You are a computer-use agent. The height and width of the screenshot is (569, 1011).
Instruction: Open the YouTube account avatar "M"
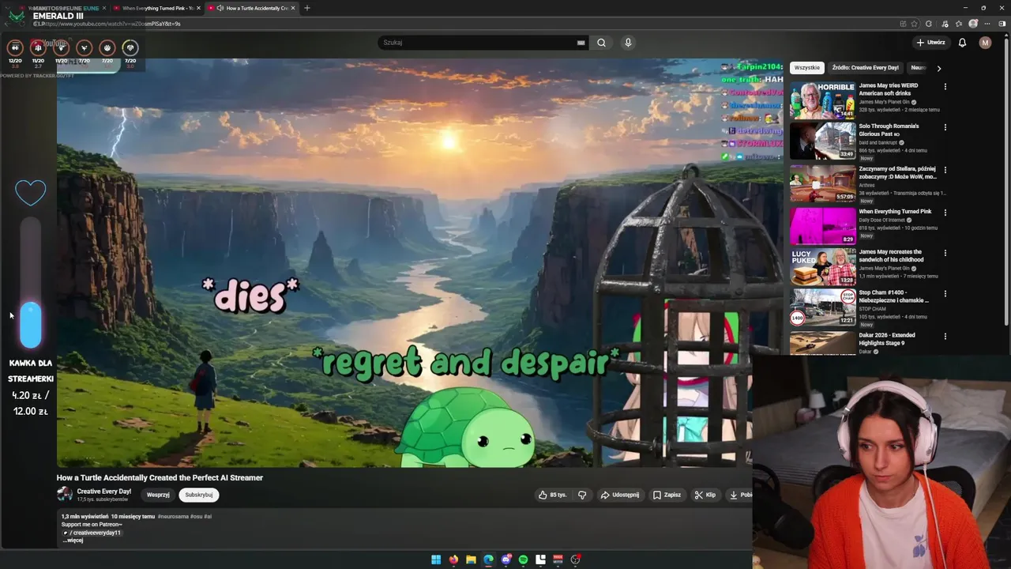(x=985, y=43)
